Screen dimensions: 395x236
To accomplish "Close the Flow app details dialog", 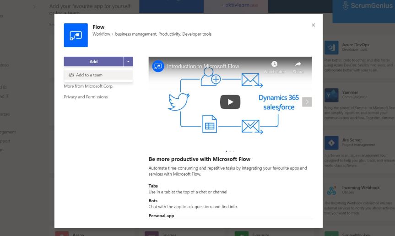I will (313, 25).
